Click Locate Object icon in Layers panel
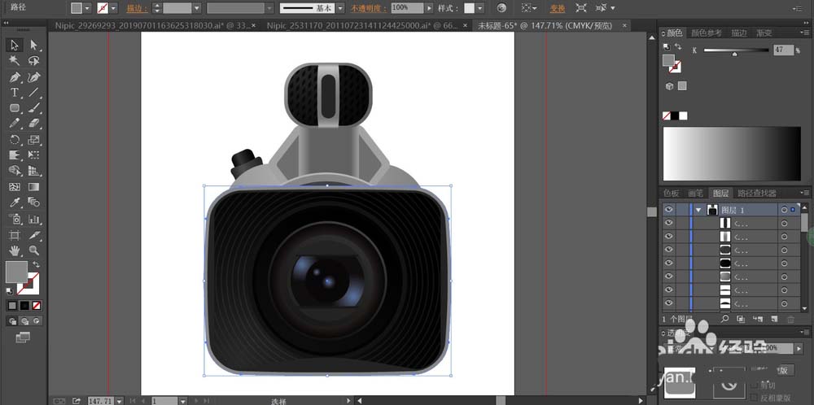Image resolution: width=814 pixels, height=405 pixels. point(724,319)
